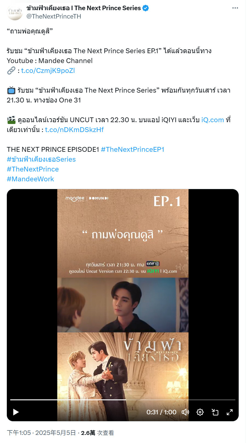
Task: Click the verified blue checkmark badge
Action: click(x=146, y=8)
